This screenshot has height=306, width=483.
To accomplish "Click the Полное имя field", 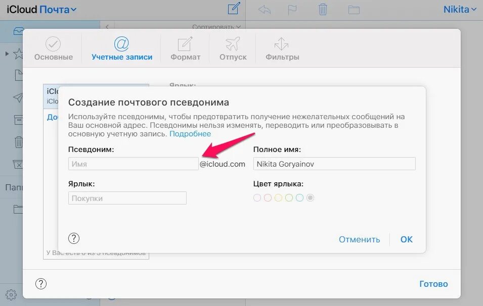I will (x=334, y=164).
